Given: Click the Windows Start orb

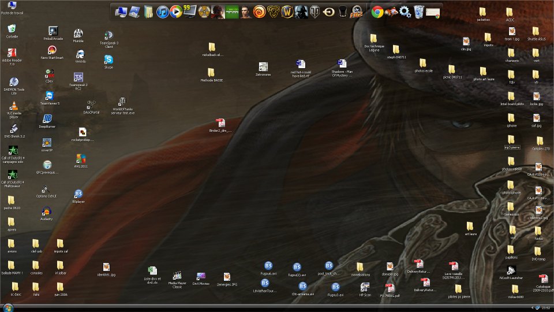Looking at the screenshot, I should (8, 307).
